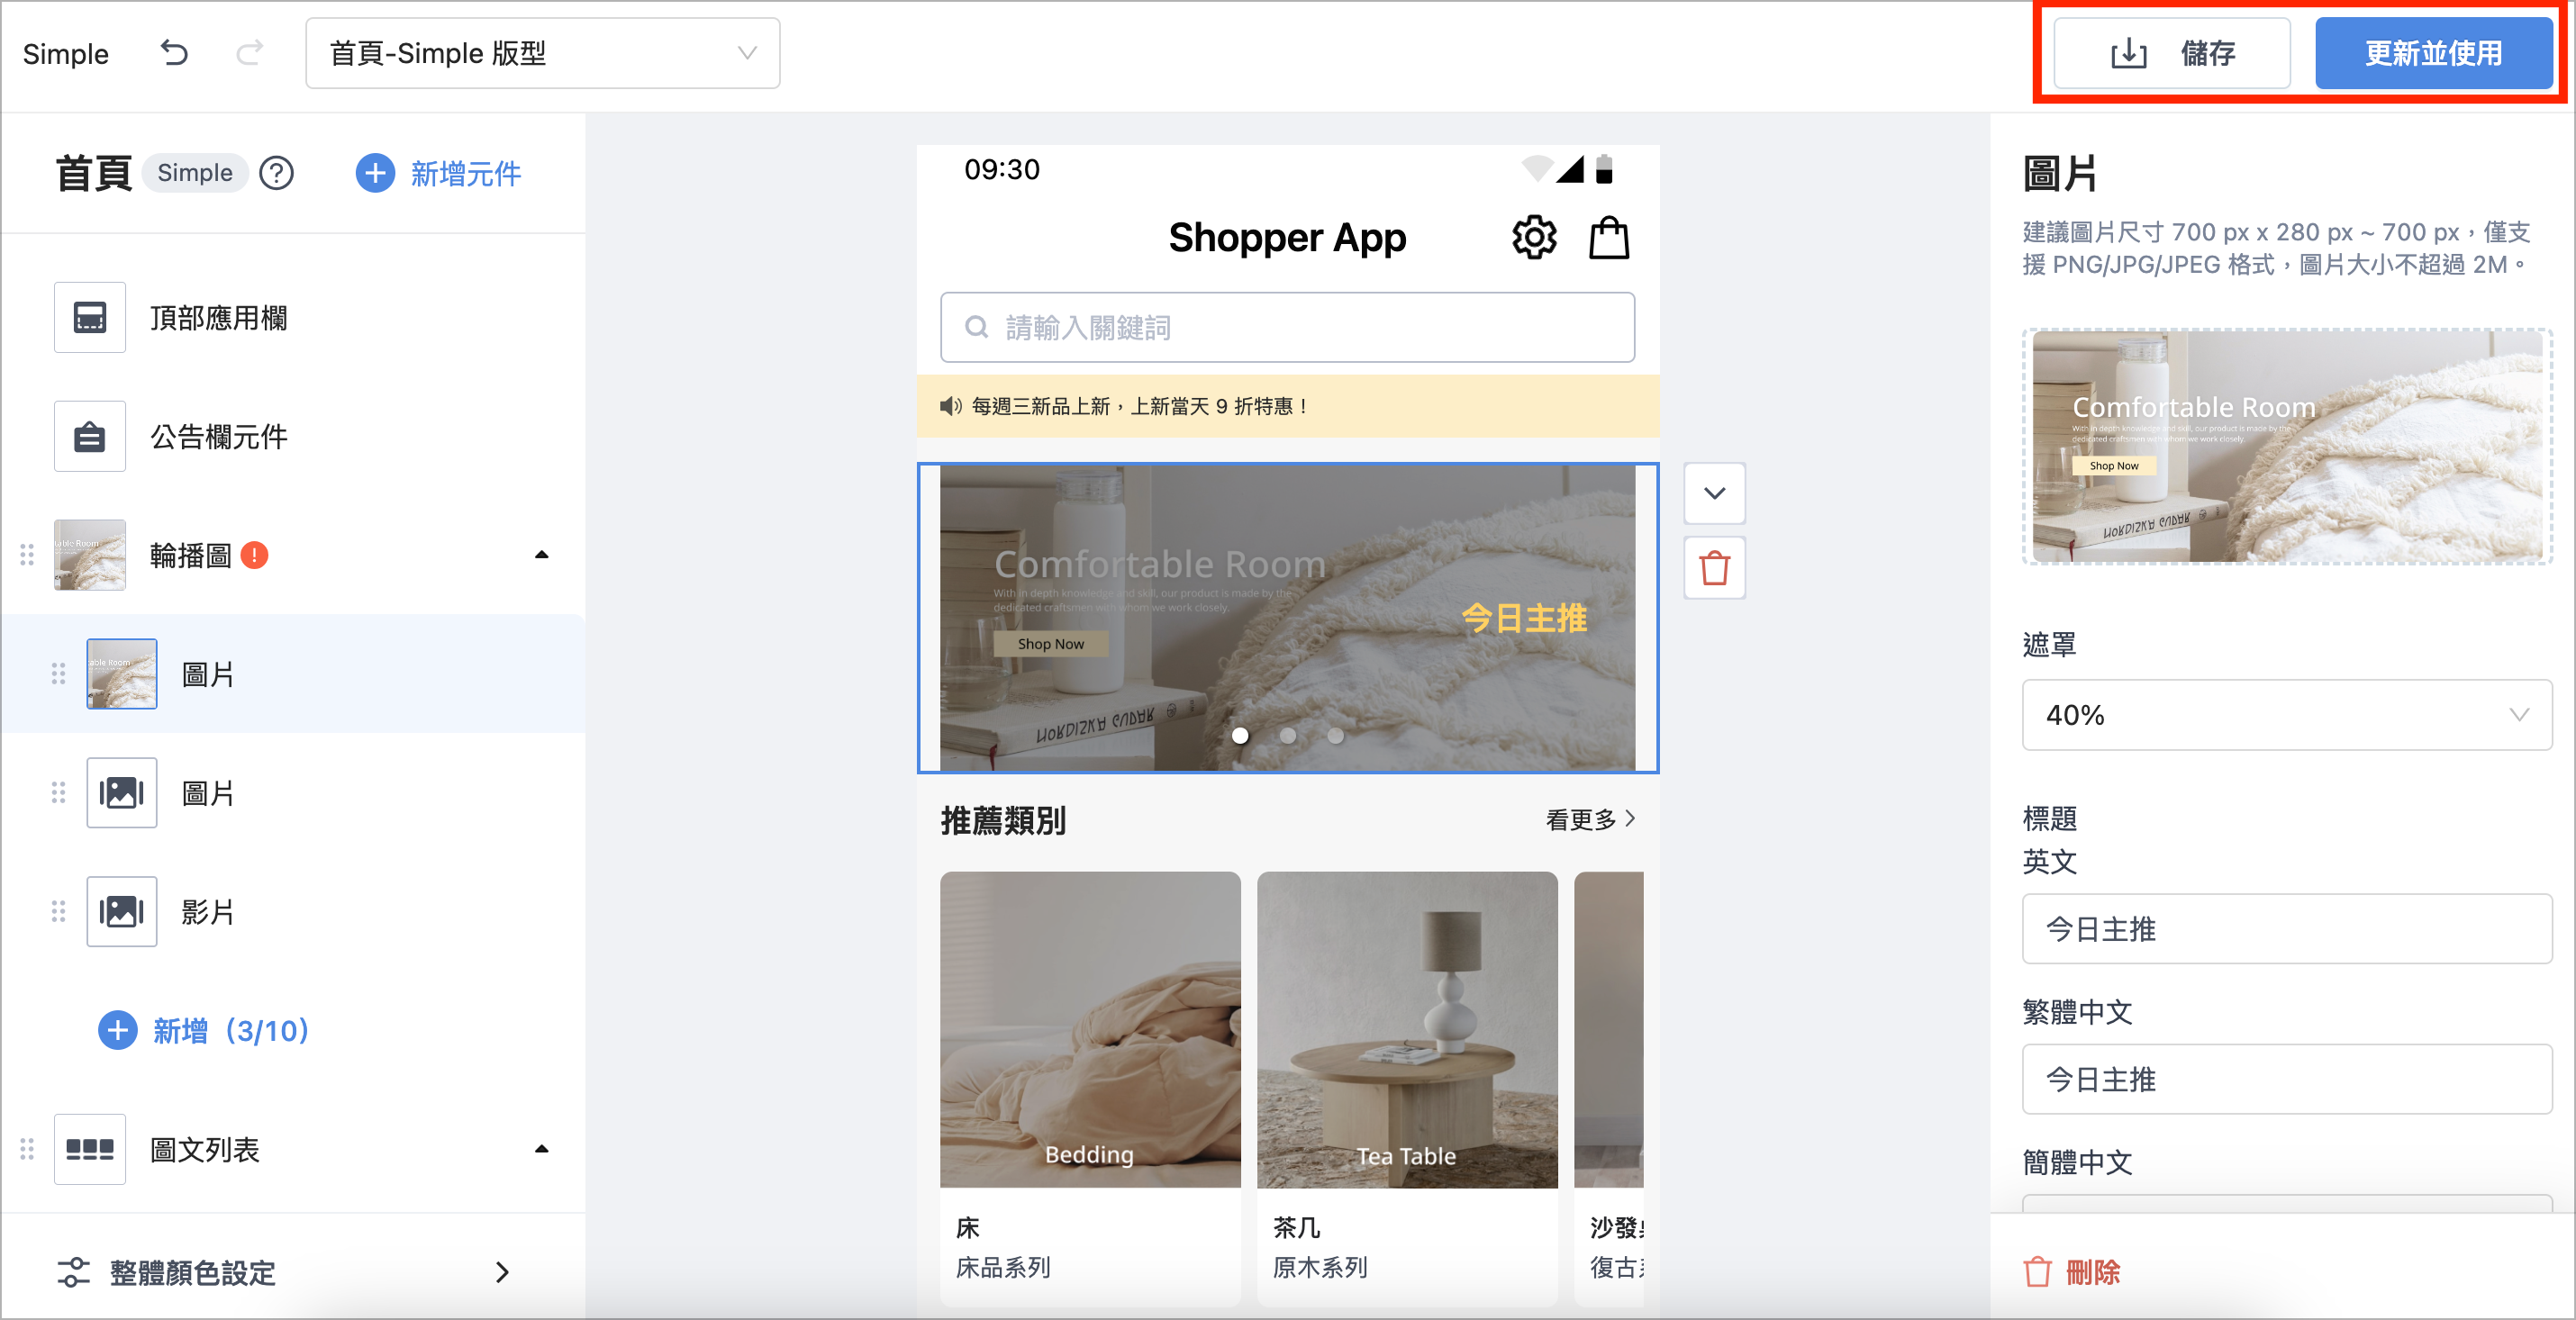This screenshot has width=2576, height=1320.
Task: Collapse the 圖文列表 section arrow
Action: (x=541, y=1149)
